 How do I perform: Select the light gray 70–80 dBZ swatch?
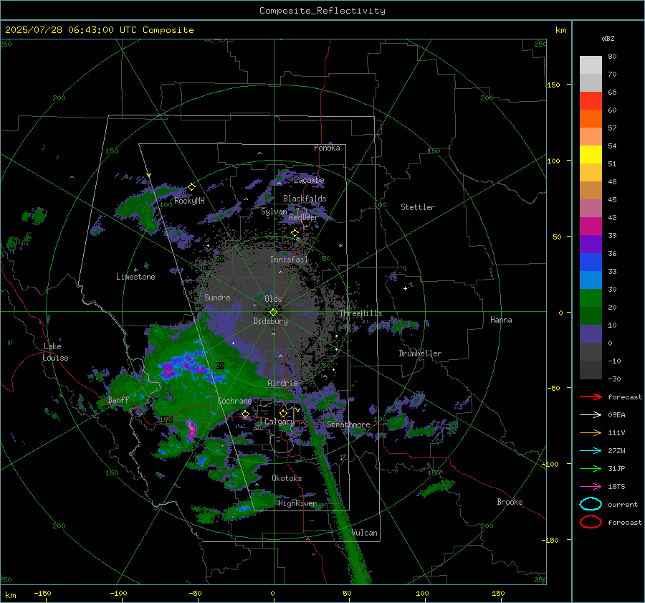click(591, 65)
